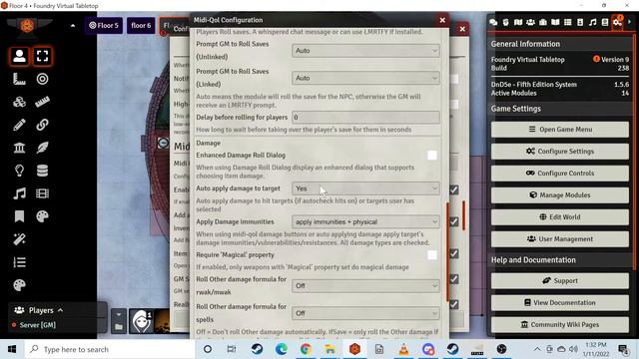Screen dimensions: 639x359
Task: Open Prompt GM to Roll Saves (Linked) dropdown
Action: coord(365,78)
